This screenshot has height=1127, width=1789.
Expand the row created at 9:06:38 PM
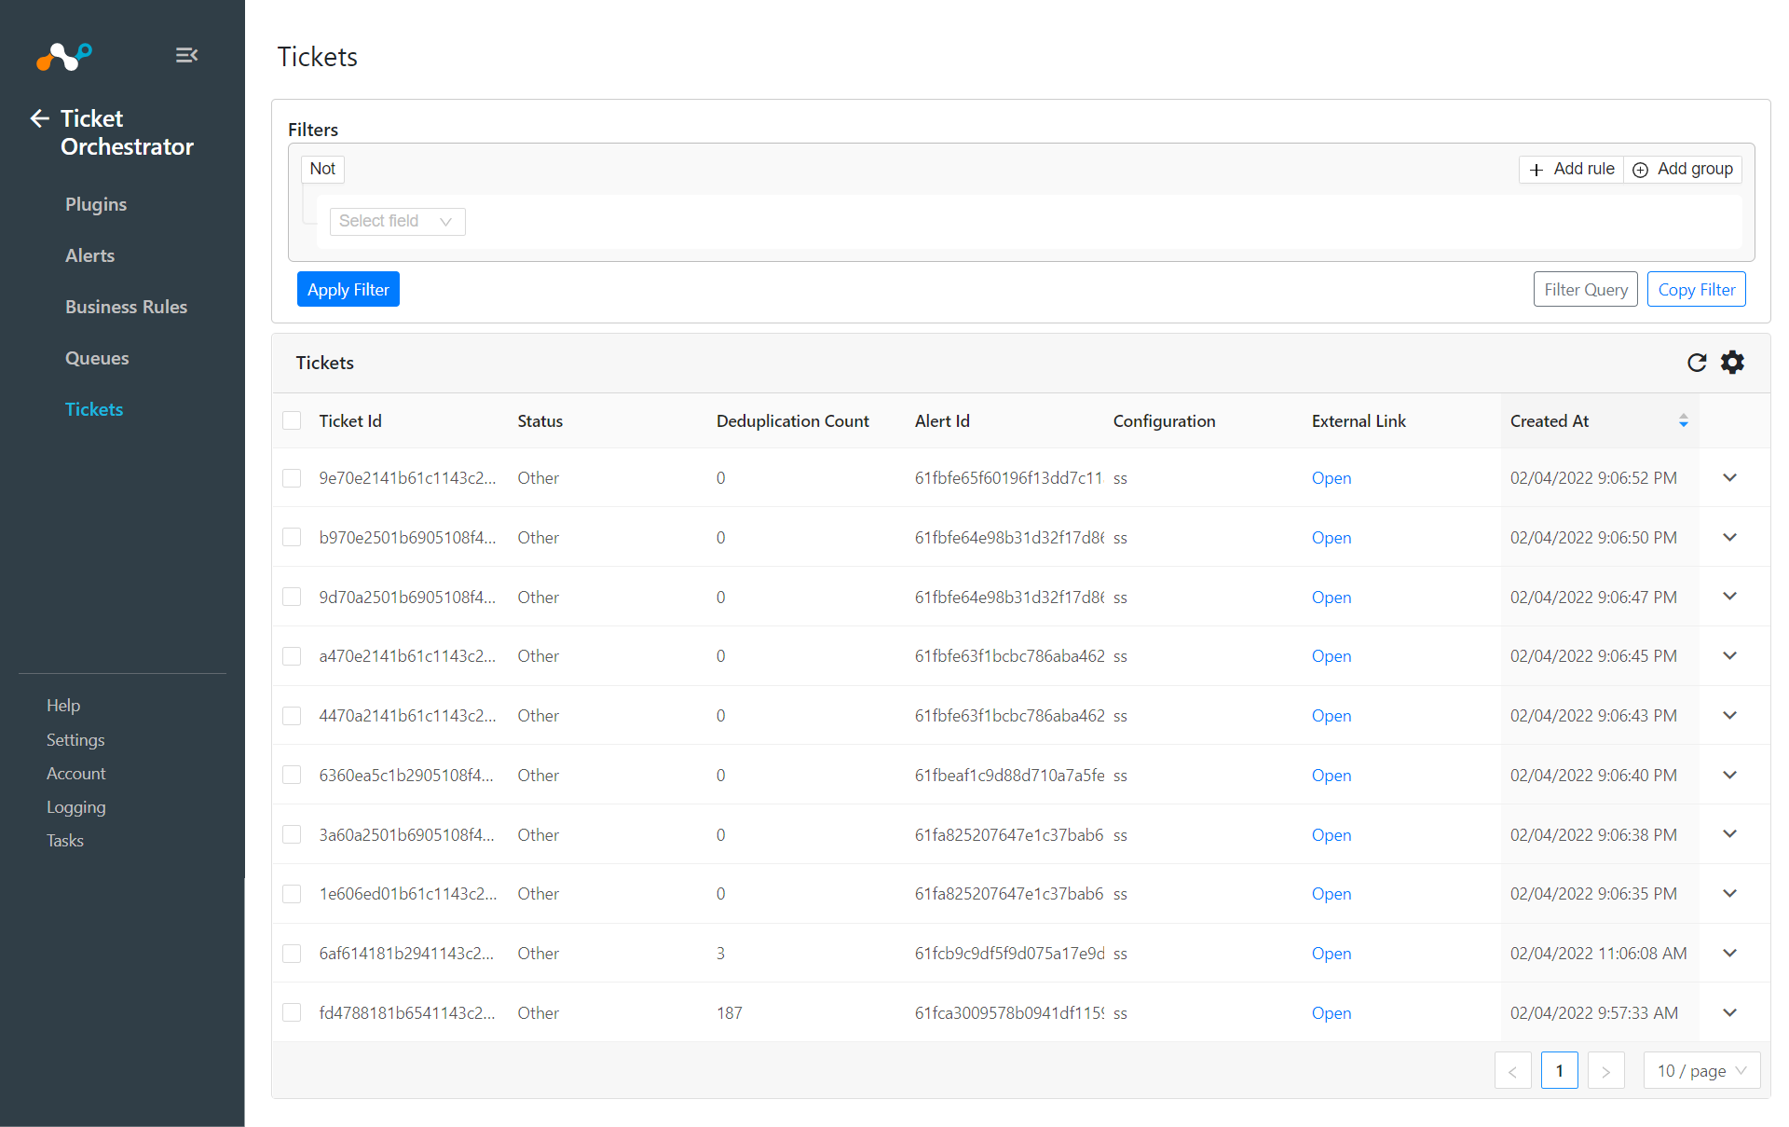(x=1730, y=834)
